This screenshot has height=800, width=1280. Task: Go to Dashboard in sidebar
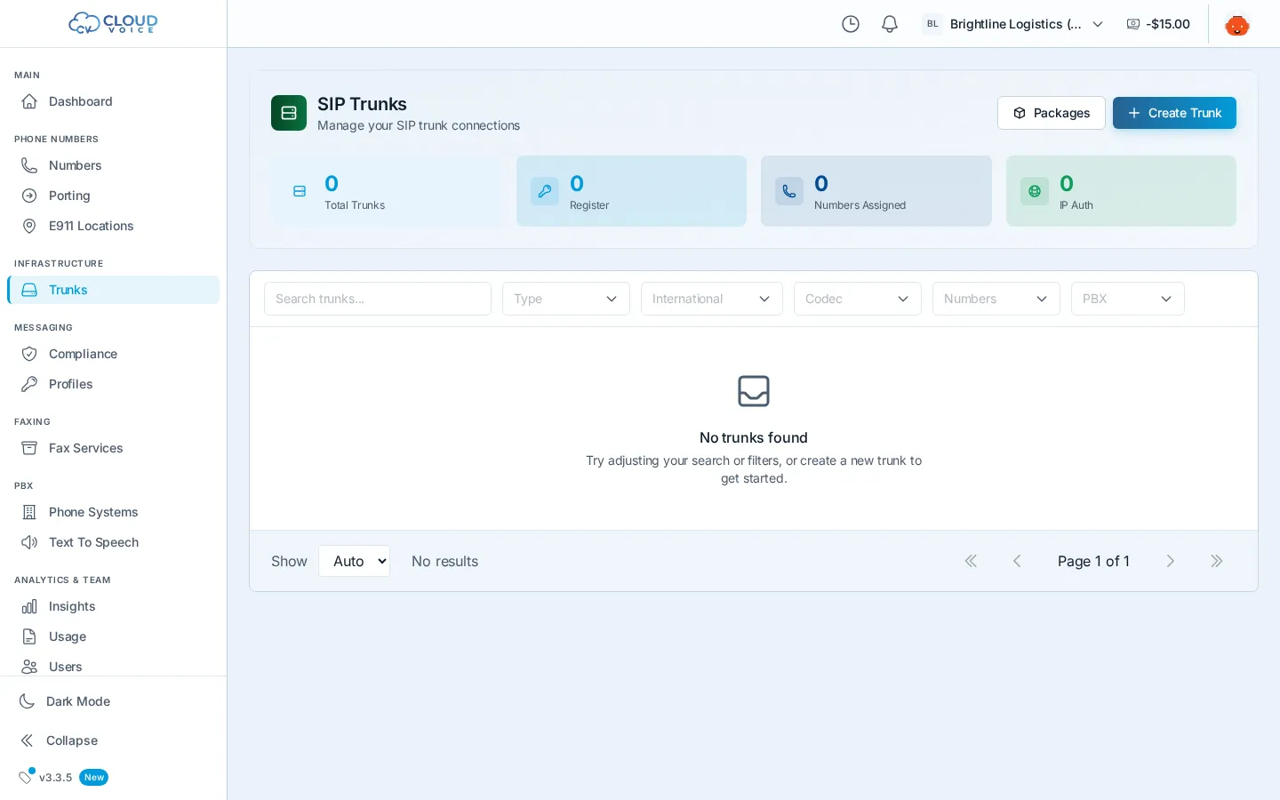coord(113,101)
